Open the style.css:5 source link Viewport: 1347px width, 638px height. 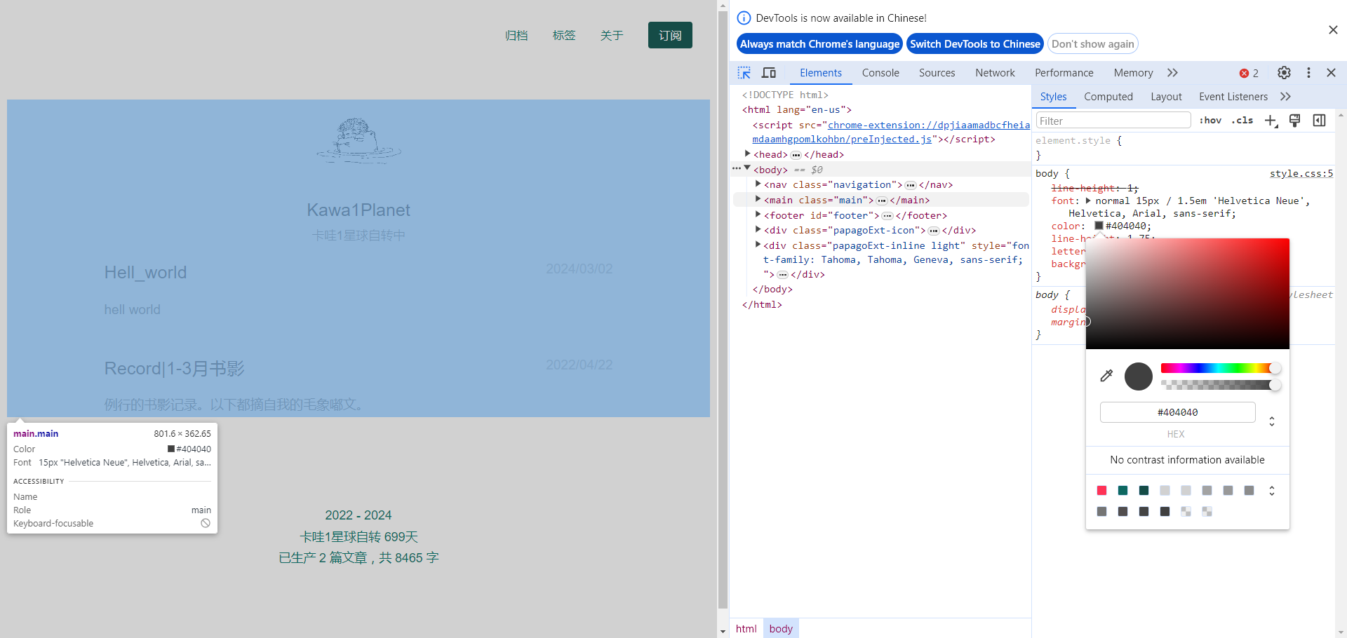[x=1301, y=174]
